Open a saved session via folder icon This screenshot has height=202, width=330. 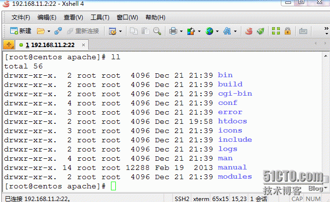40,31
